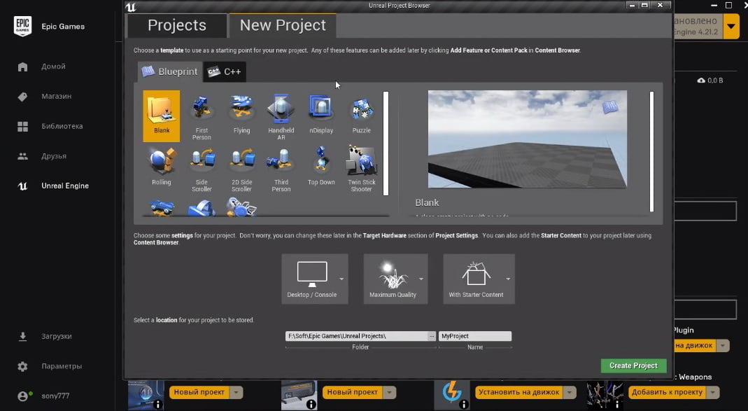Open Магазин in the launcher sidebar
The height and width of the screenshot is (411, 748).
pos(56,97)
